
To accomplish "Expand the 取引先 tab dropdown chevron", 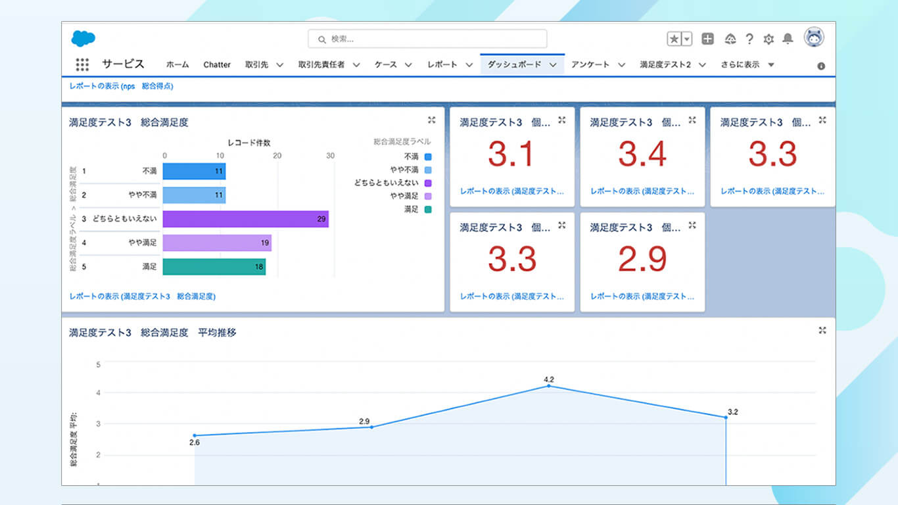I will click(x=279, y=64).
